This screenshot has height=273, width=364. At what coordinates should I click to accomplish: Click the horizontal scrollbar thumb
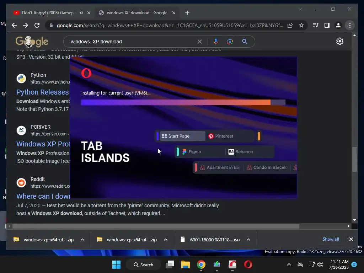[x=156, y=226]
